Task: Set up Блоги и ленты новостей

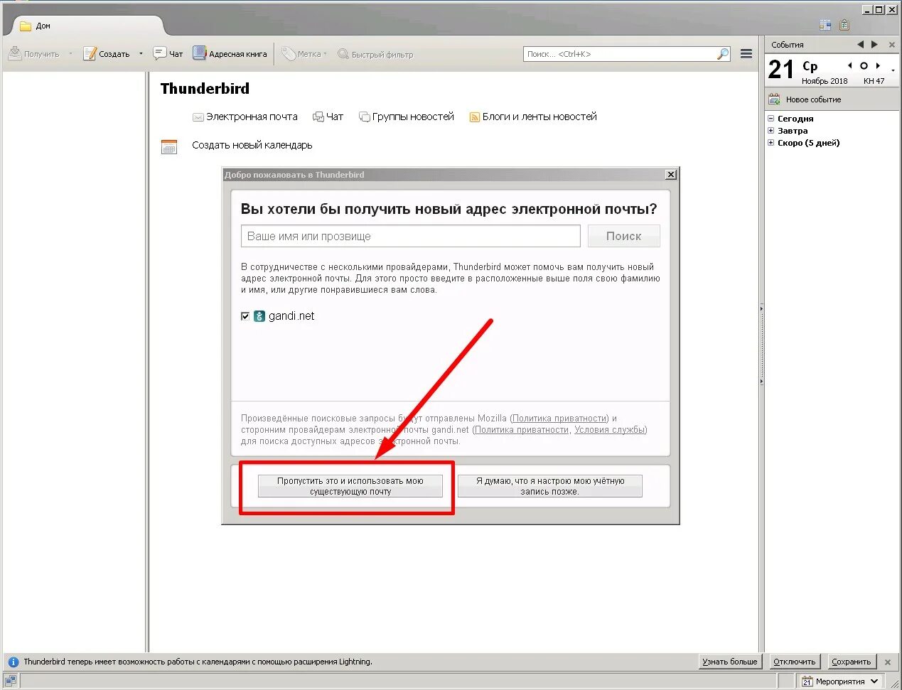Action: [533, 117]
